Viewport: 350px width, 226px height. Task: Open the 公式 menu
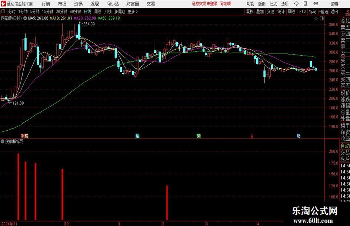[x=273, y=4]
